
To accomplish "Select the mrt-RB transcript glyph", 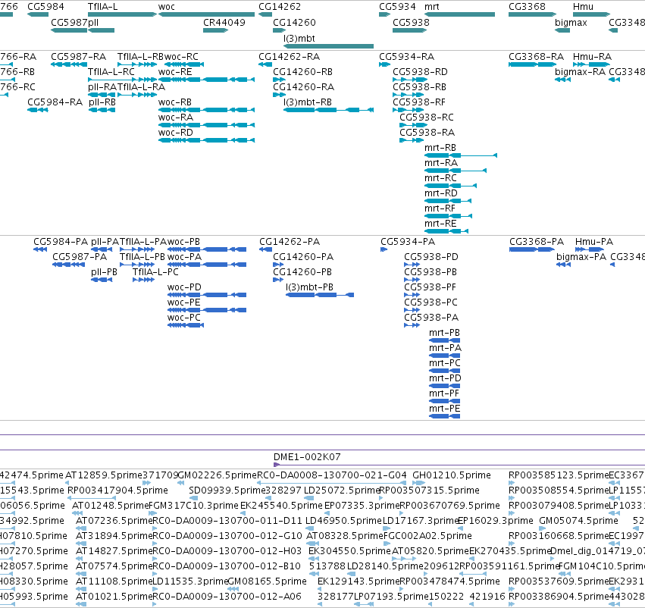I will coord(461,155).
